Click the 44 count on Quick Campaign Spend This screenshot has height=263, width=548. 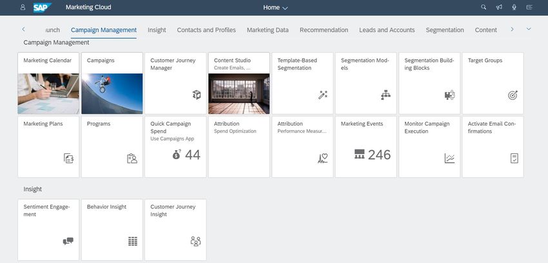pyautogui.click(x=193, y=155)
